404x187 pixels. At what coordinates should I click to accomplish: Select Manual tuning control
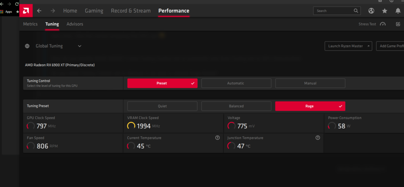tap(310, 83)
